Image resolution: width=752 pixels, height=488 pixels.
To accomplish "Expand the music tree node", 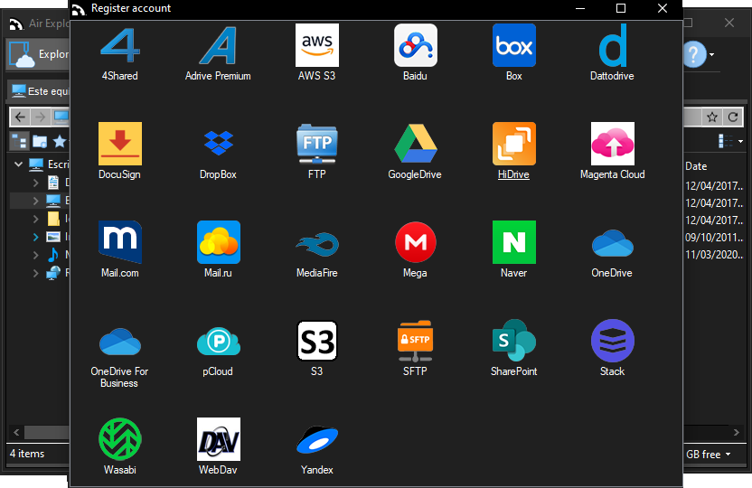I will pyautogui.click(x=35, y=255).
